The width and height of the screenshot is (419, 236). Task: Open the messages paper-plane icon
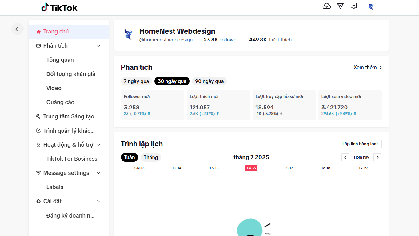(x=340, y=6)
